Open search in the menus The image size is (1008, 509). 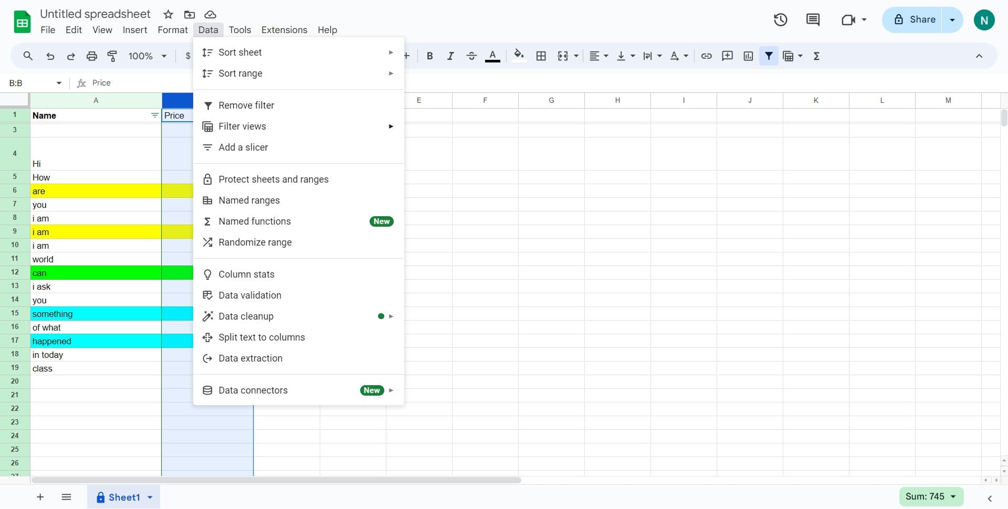28,56
